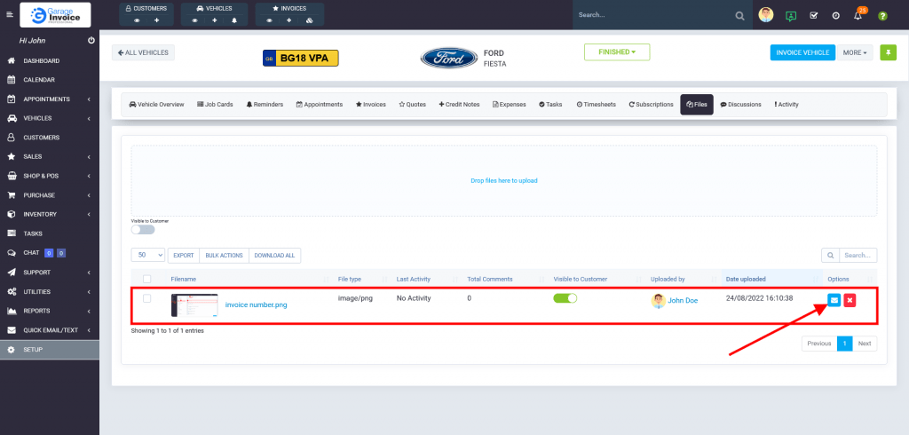This screenshot has width=909, height=435.
Task: Click the BG18 VPA number plate
Action: 301,58
